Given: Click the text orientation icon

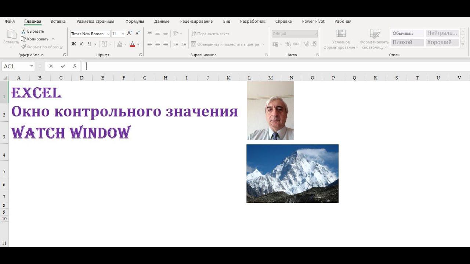Looking at the screenshot, I should click(x=176, y=33).
